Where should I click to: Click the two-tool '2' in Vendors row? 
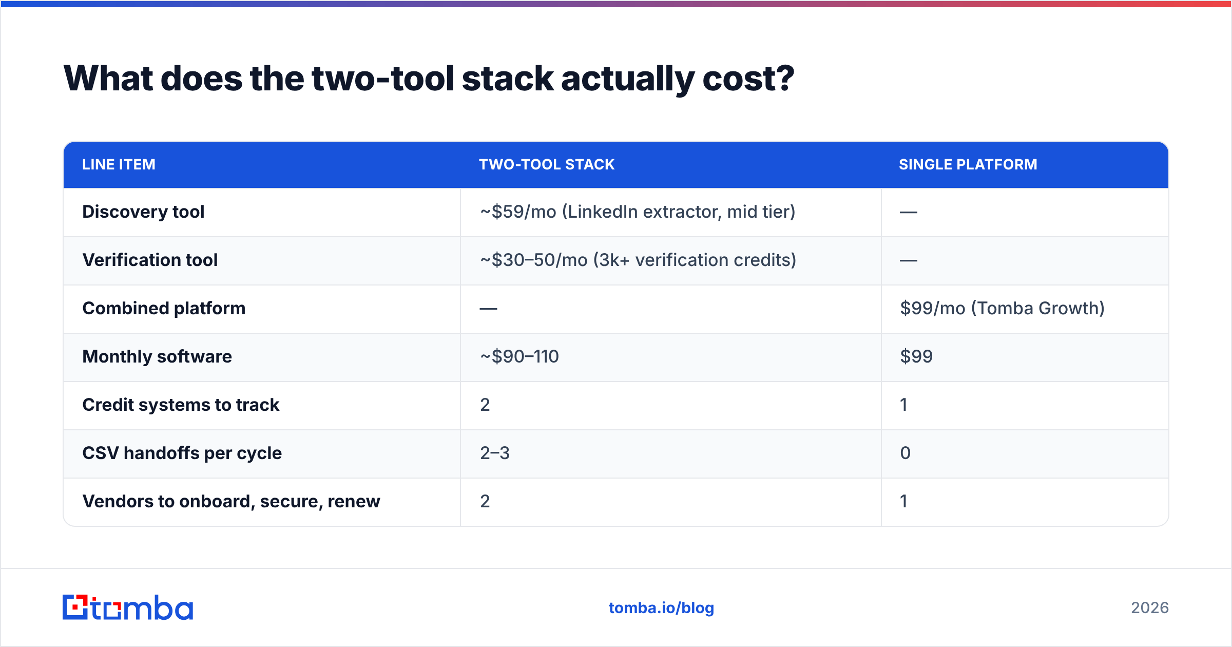coord(485,502)
